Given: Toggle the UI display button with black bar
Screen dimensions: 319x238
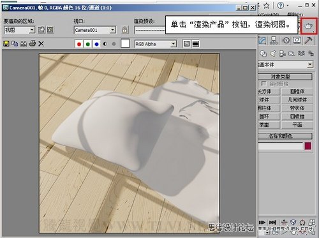Looking at the screenshot, I should 195,44.
